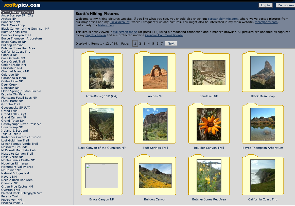Viewport: 295px width, 206px height.
Task: Go to the Next page of results
Action: tap(171, 43)
